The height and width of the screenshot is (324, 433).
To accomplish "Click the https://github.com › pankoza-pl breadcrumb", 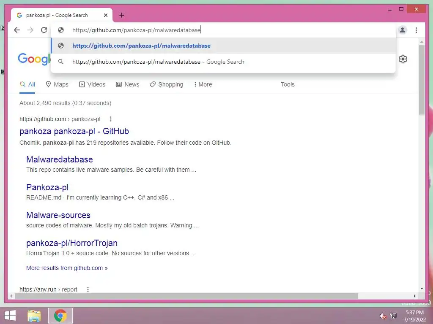I will click(60, 119).
